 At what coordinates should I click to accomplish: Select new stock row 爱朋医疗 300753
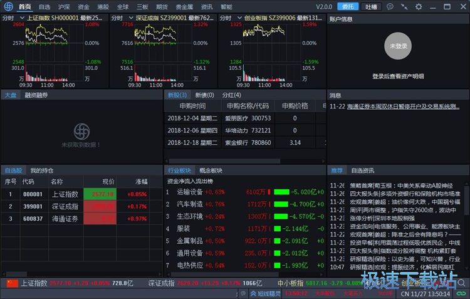coord(245,118)
